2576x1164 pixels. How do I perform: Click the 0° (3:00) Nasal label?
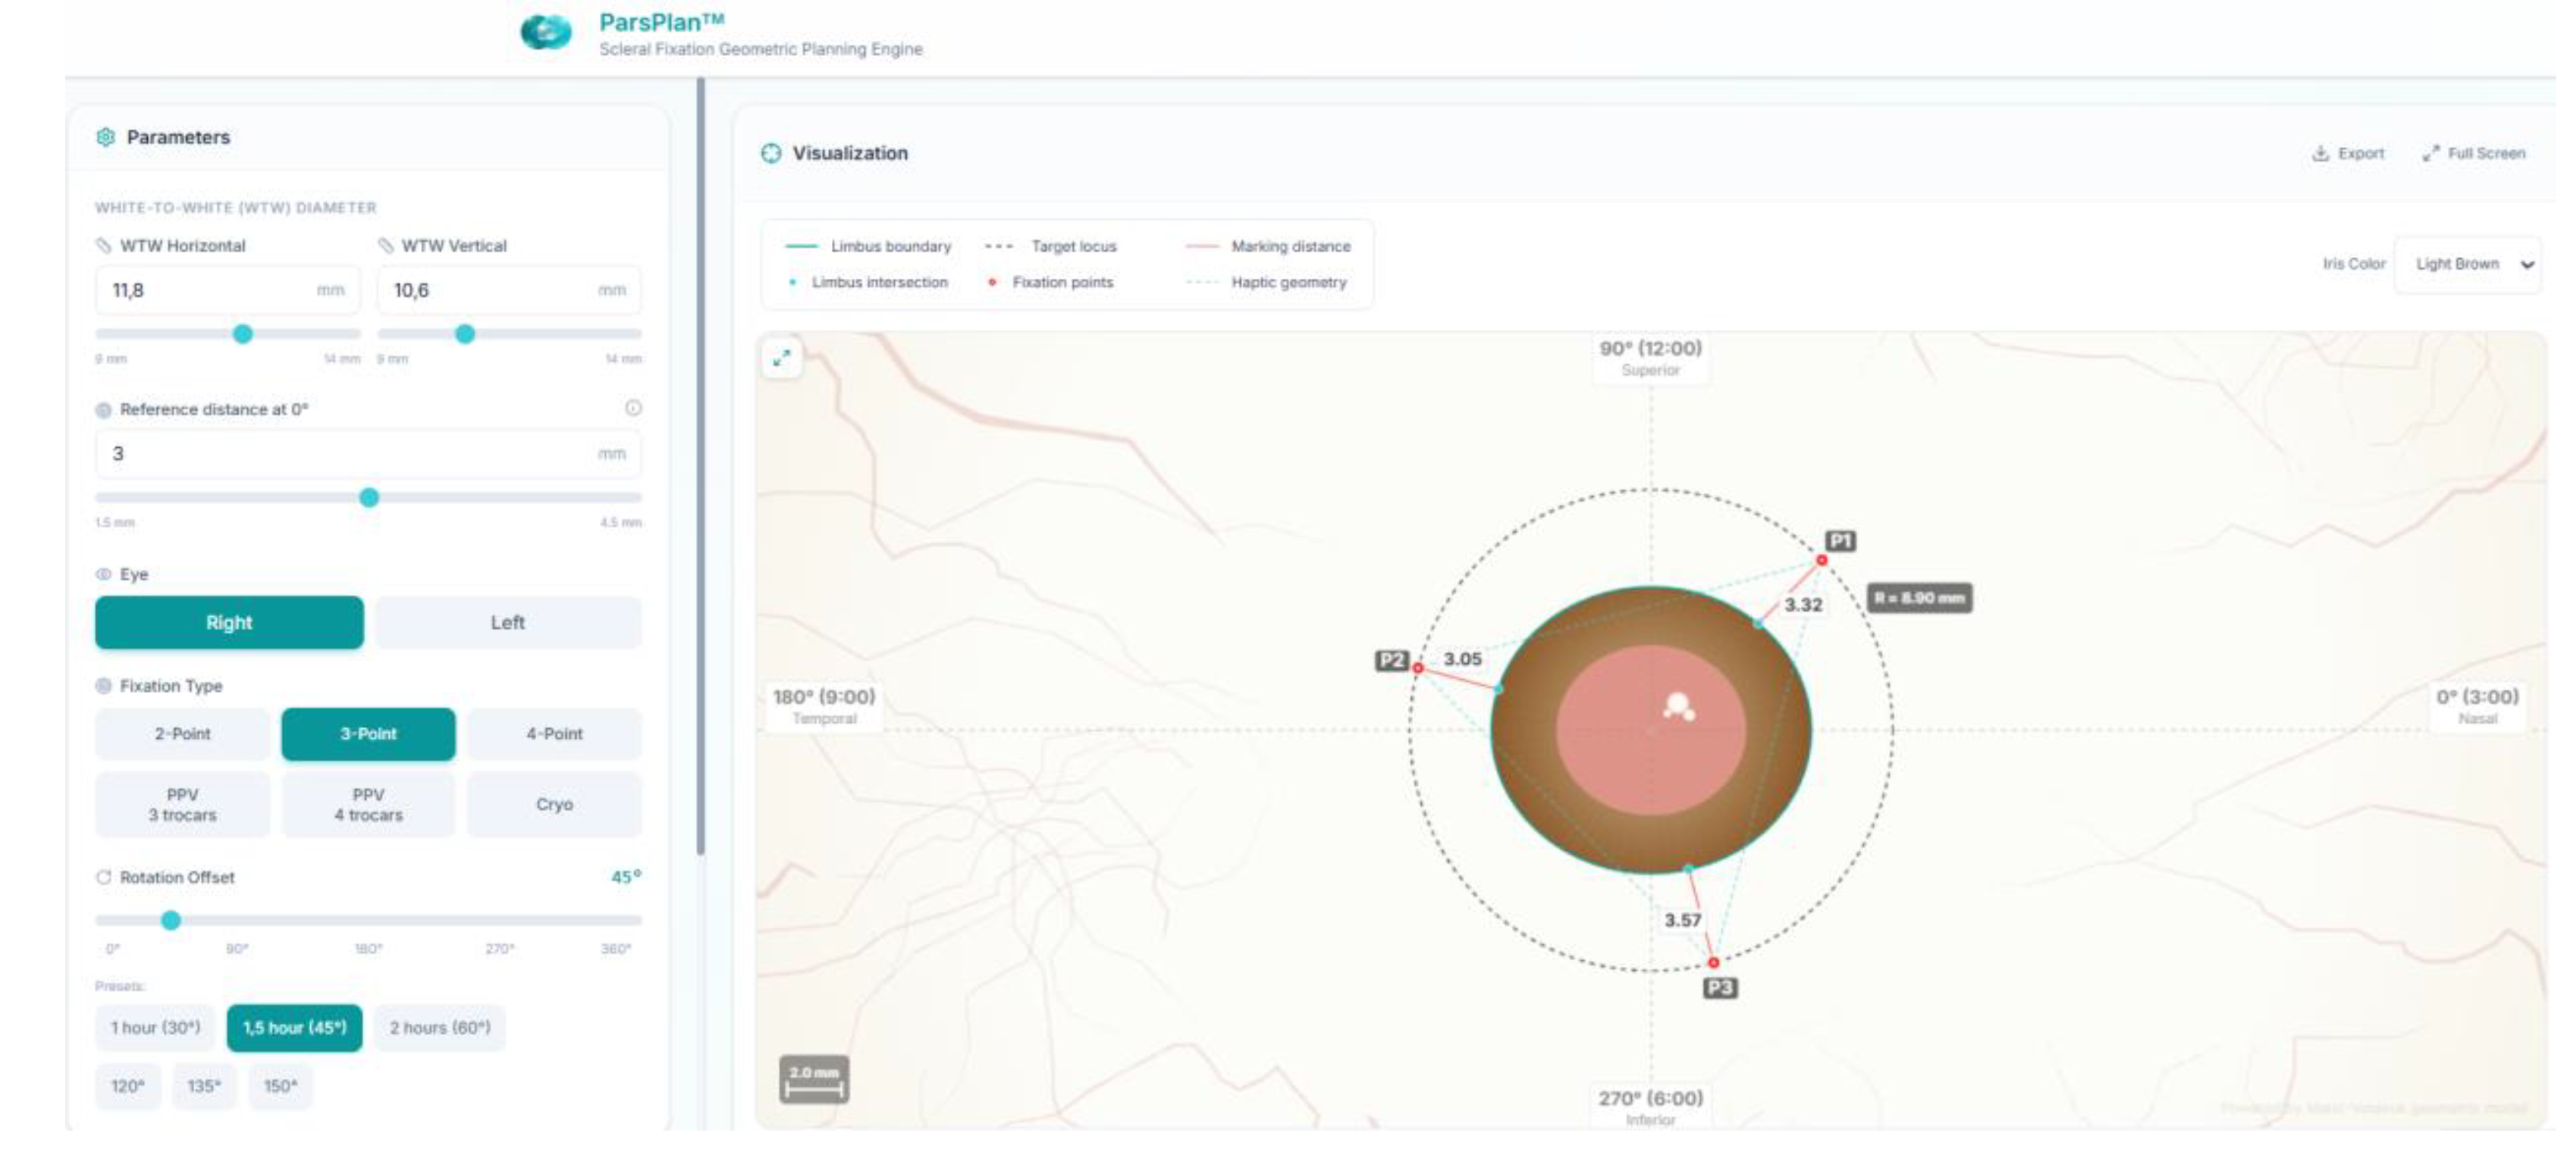pos(2477,706)
